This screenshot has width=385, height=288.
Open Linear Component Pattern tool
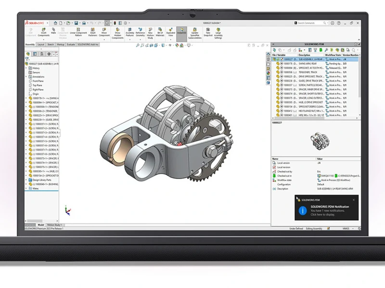[x=78, y=32]
